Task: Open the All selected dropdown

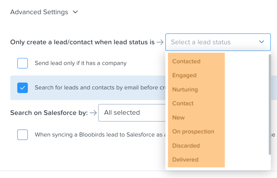Action: (132, 113)
